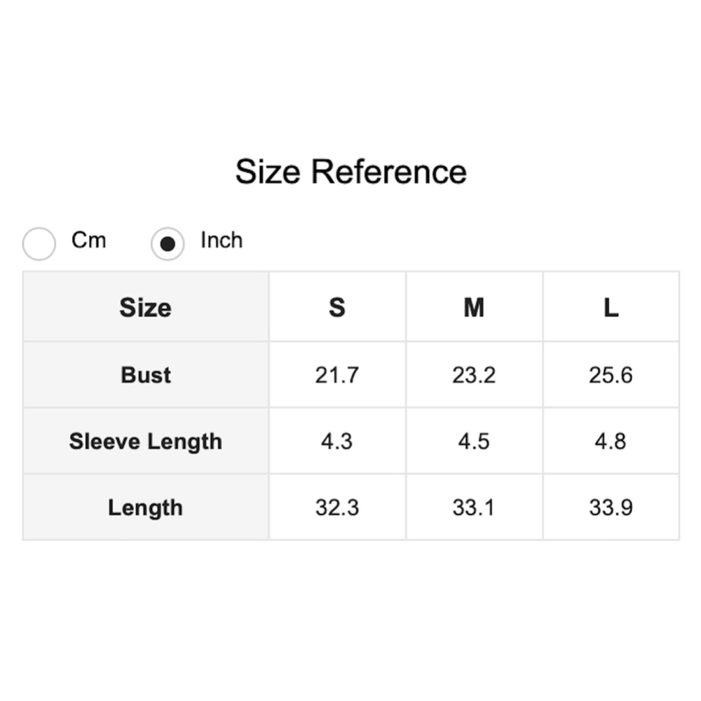Click the Sleeve Length row label
701x701 pixels.
click(x=146, y=442)
